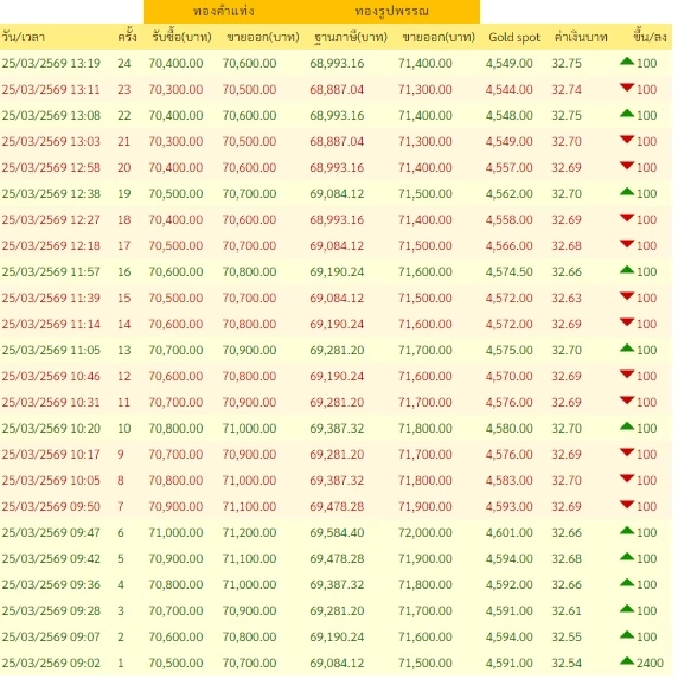Viewport: 678px width, 679px height.
Task: Click the green up arrow on row 4
Action: click(x=626, y=583)
